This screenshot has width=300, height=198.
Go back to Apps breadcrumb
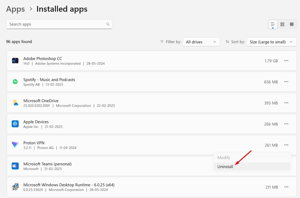point(15,9)
